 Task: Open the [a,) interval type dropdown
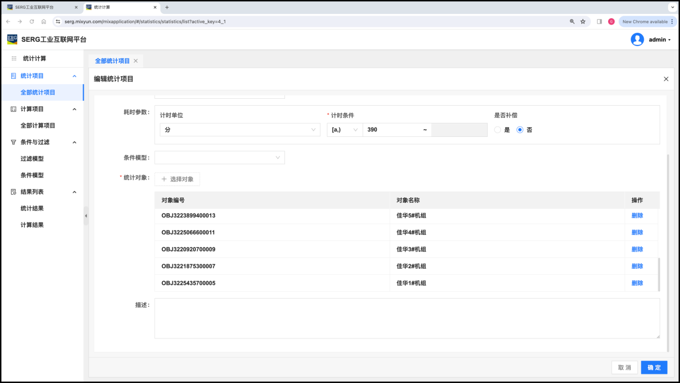click(x=345, y=130)
